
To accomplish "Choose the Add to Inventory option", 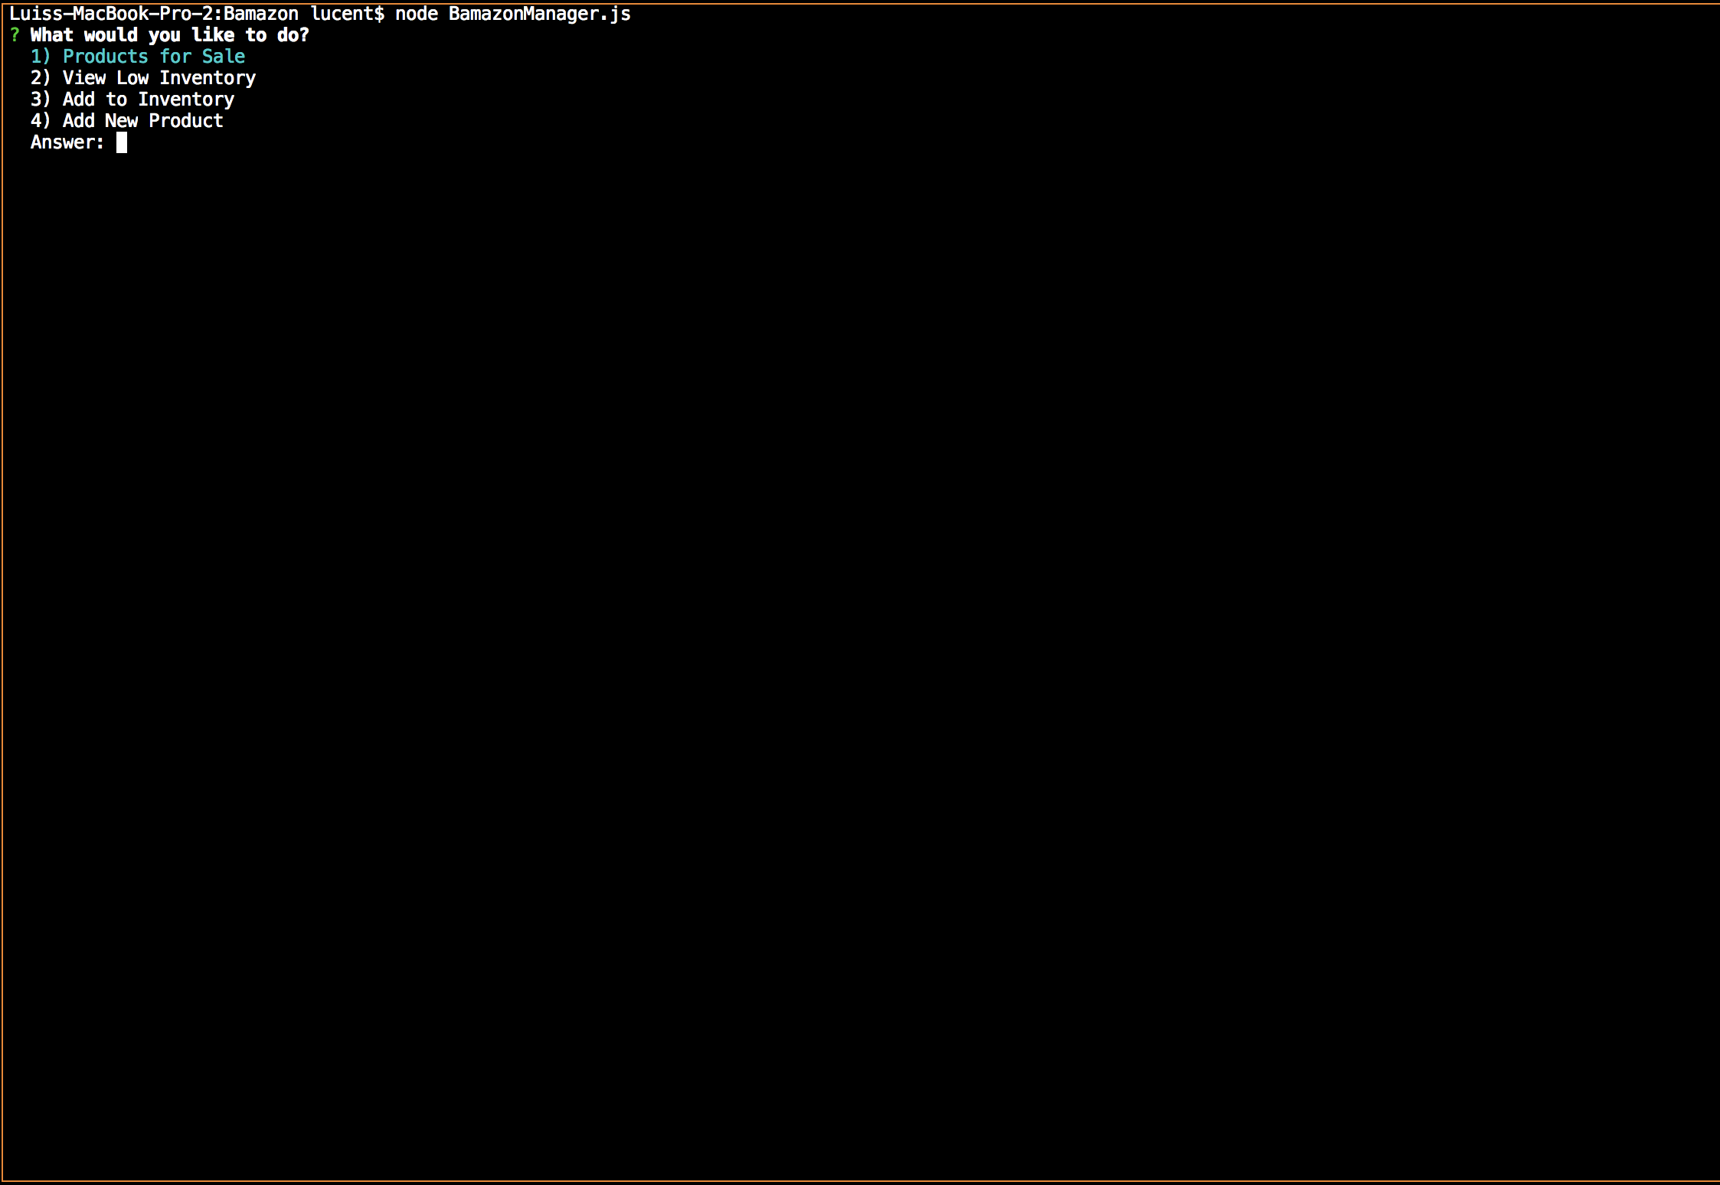I will pos(148,100).
